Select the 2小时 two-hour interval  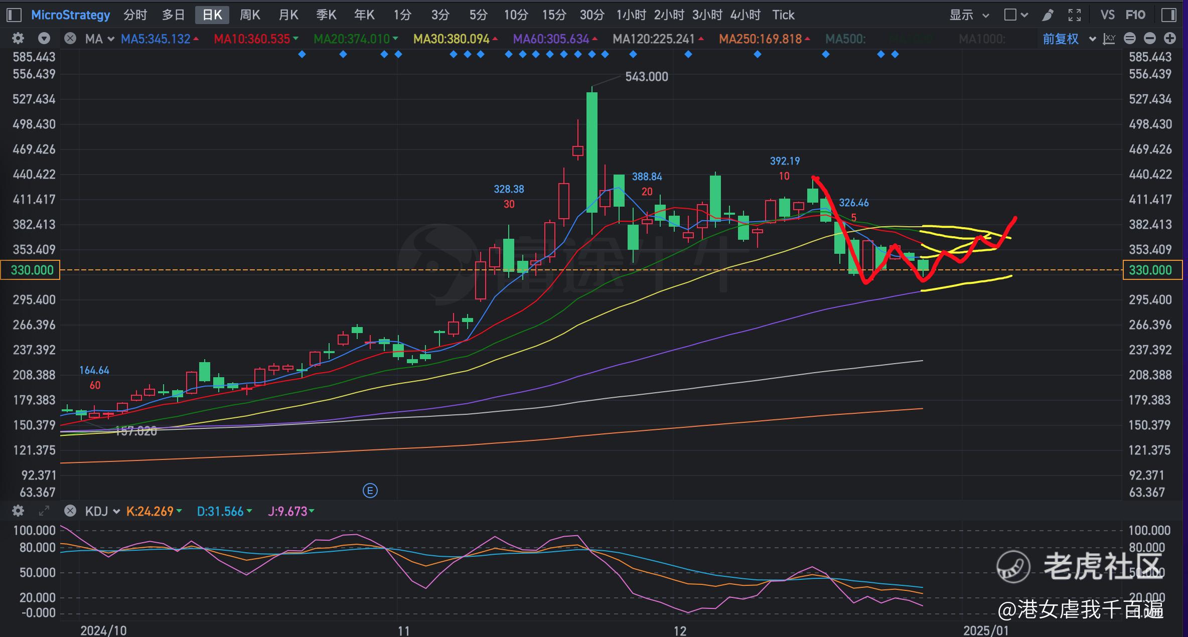click(x=669, y=15)
